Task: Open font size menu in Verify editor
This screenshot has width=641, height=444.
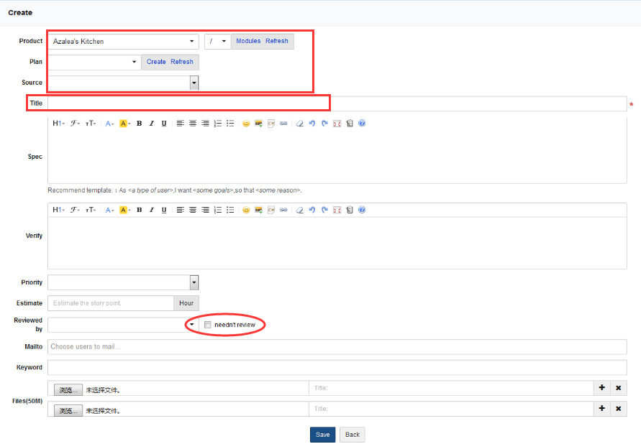Action: click(x=91, y=210)
